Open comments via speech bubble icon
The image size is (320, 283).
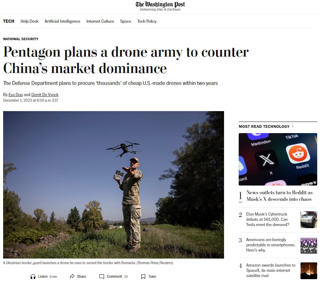tap(102, 276)
